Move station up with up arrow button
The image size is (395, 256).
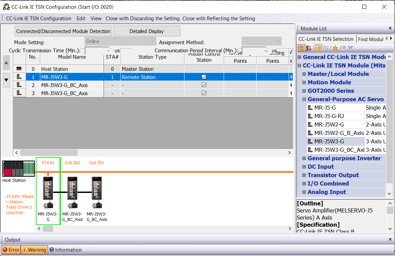point(6,62)
